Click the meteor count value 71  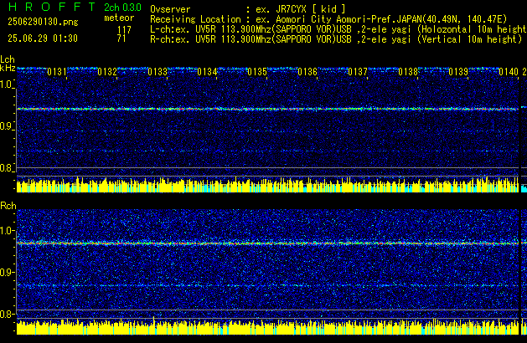tap(121, 38)
